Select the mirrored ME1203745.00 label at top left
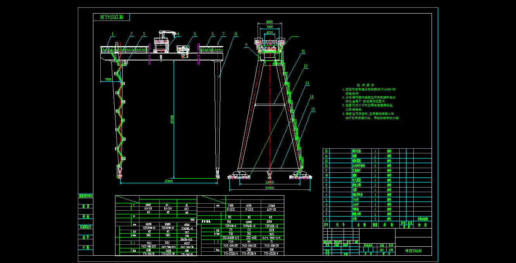 pyautogui.click(x=112, y=17)
